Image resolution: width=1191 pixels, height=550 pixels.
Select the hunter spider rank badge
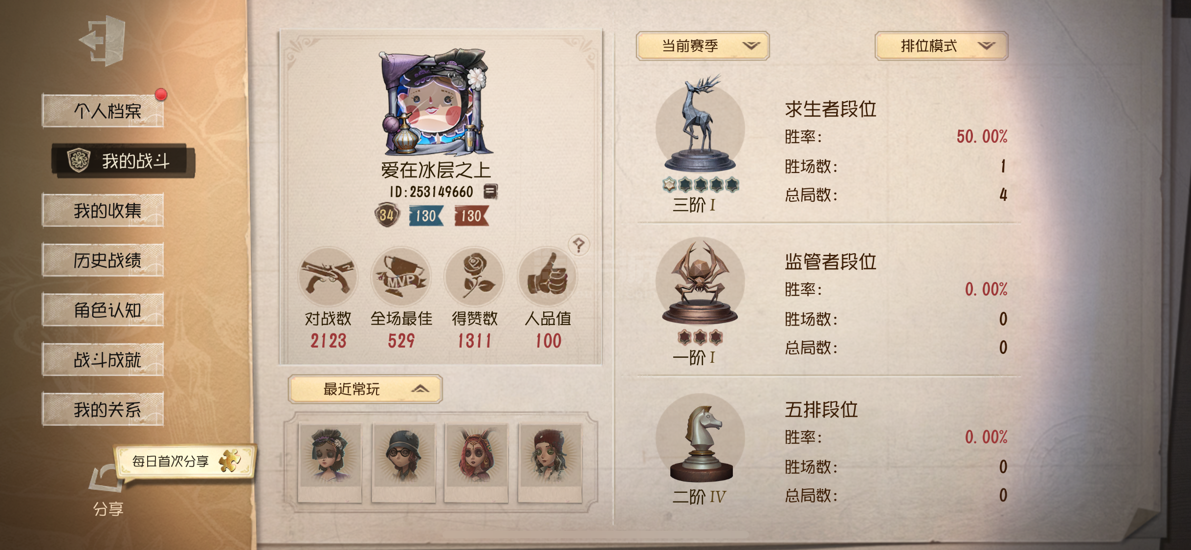pos(700,282)
